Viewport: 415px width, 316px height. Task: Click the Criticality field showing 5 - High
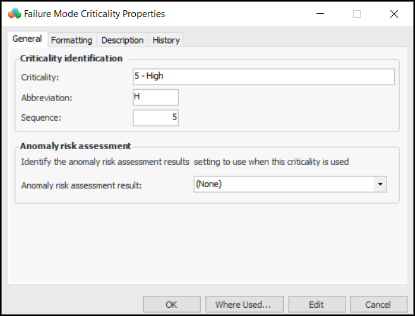click(263, 77)
